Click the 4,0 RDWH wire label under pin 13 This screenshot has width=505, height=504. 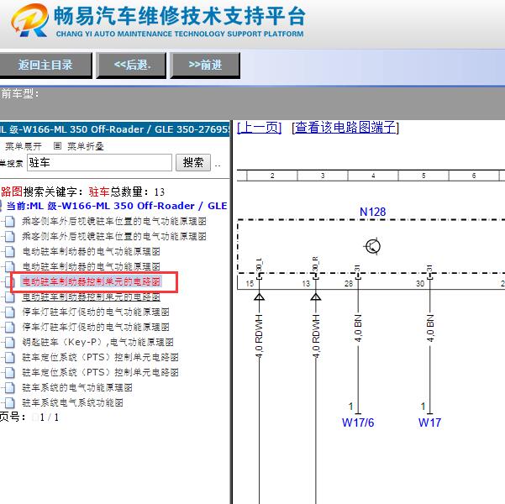coord(316,337)
